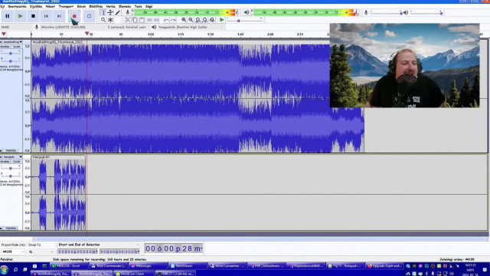490x276 pixels.
Task: Click the playhead marker on the timeline ruler
Action: click(87, 34)
